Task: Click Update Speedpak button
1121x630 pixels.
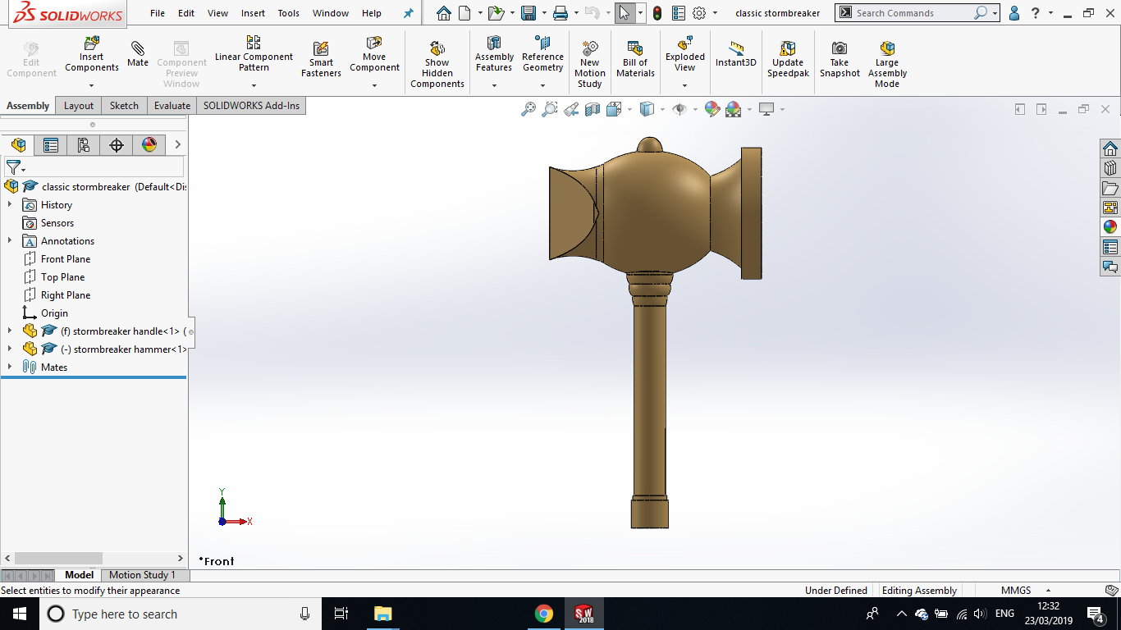Action: pyautogui.click(x=788, y=60)
